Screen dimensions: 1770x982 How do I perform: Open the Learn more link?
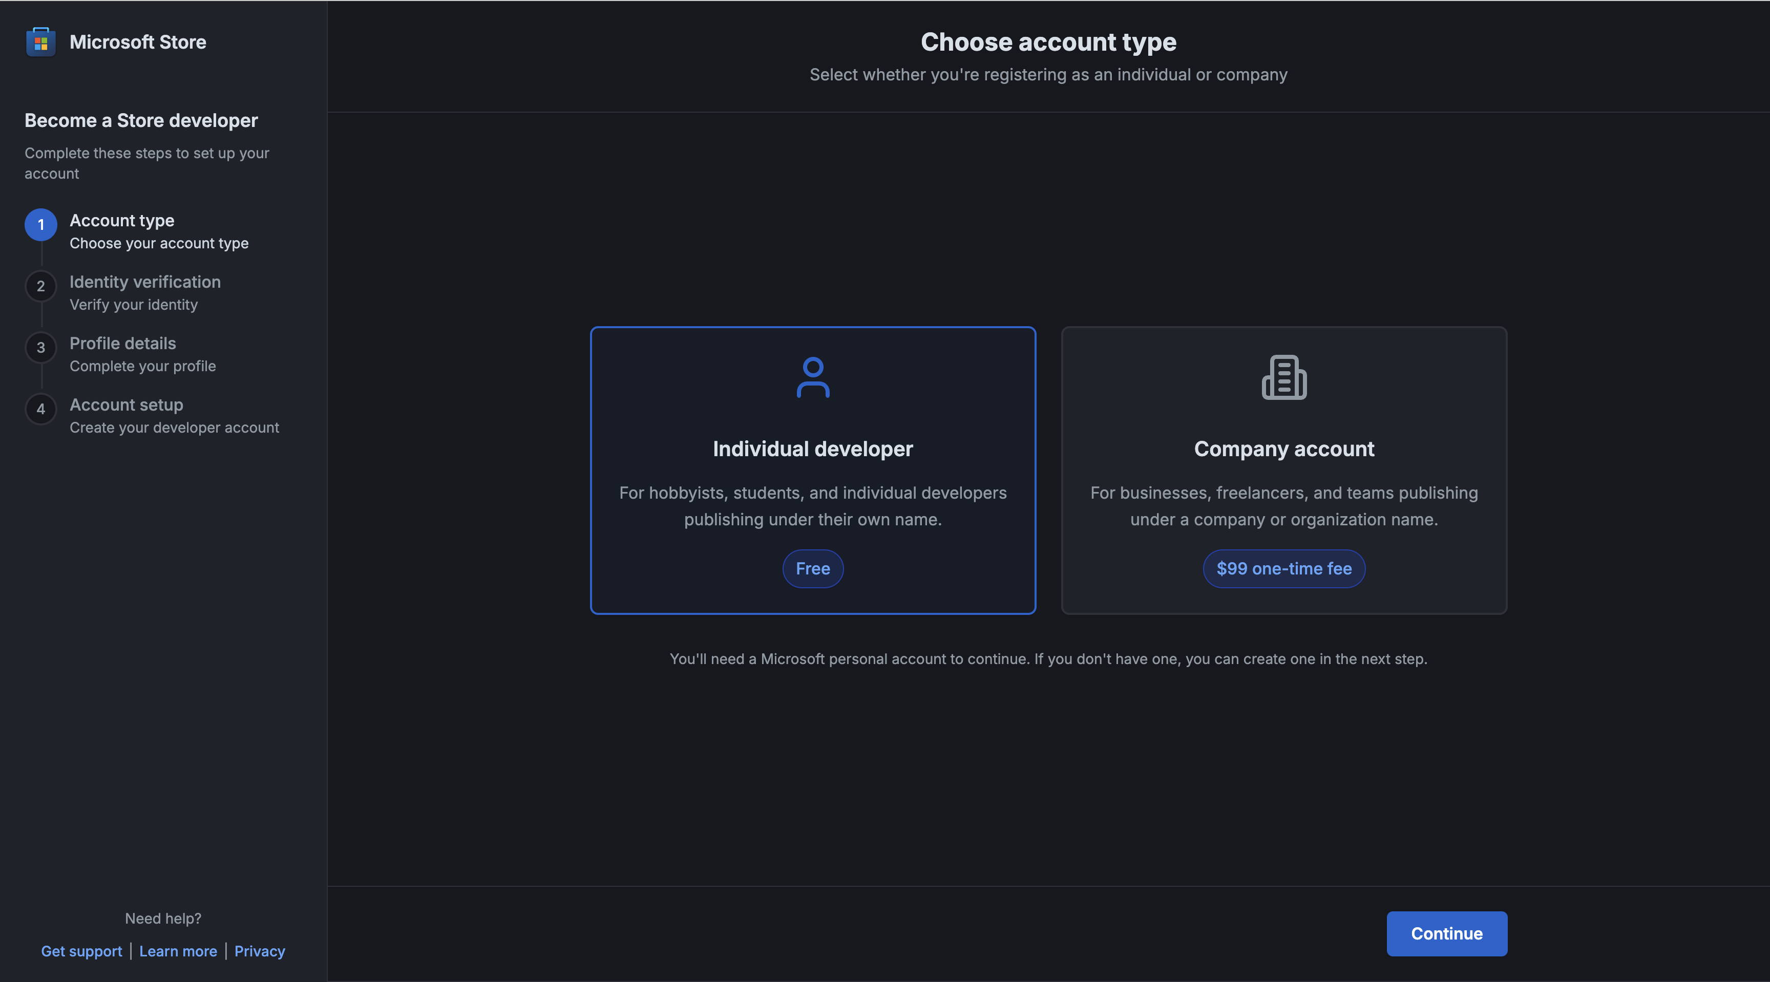click(x=178, y=951)
